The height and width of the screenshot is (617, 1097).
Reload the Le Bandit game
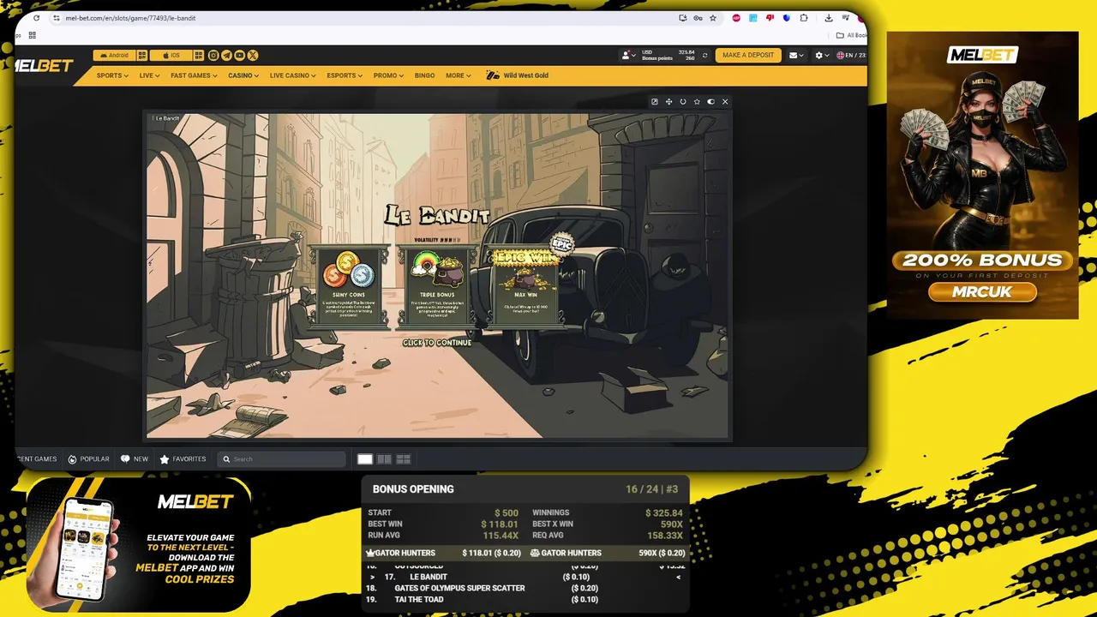point(683,101)
